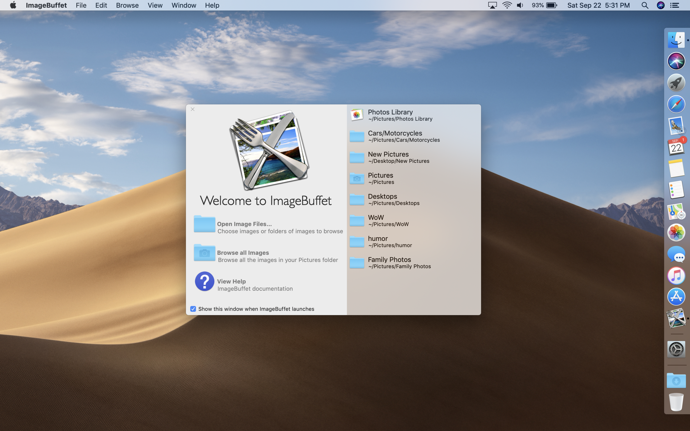Click the Open Image Files... label
Screen dimensions: 690x431
click(x=244, y=224)
